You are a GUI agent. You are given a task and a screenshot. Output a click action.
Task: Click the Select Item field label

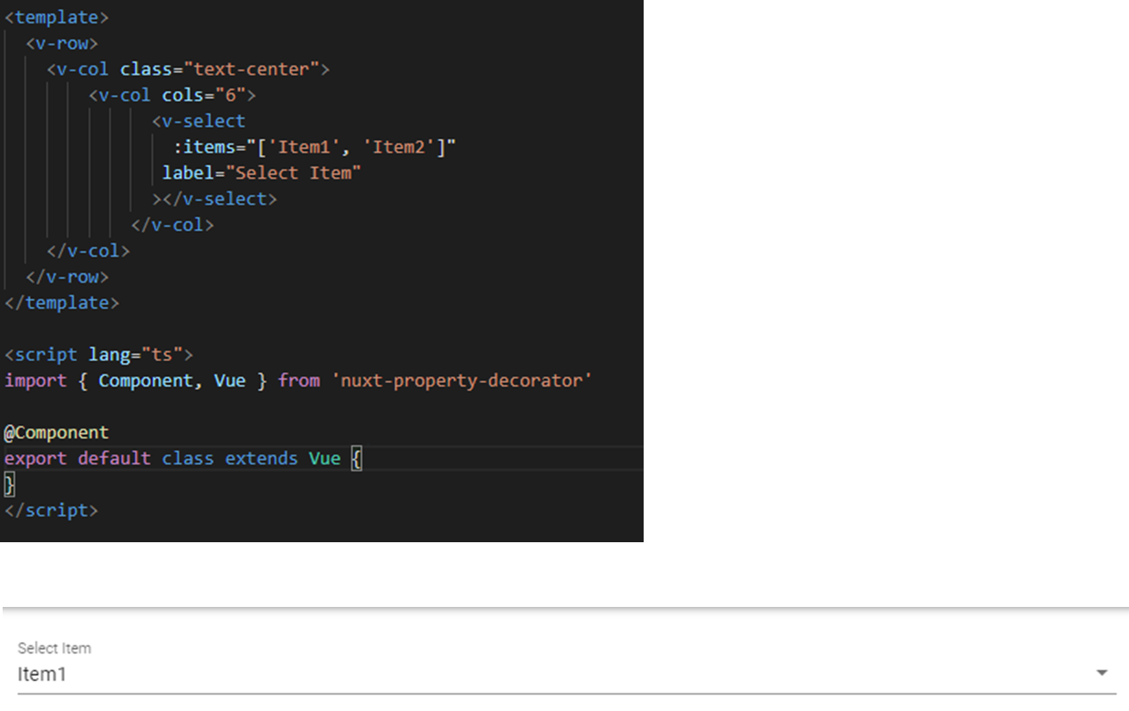click(x=53, y=648)
